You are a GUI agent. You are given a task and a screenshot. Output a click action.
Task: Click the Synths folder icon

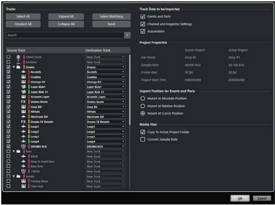coord(18,176)
